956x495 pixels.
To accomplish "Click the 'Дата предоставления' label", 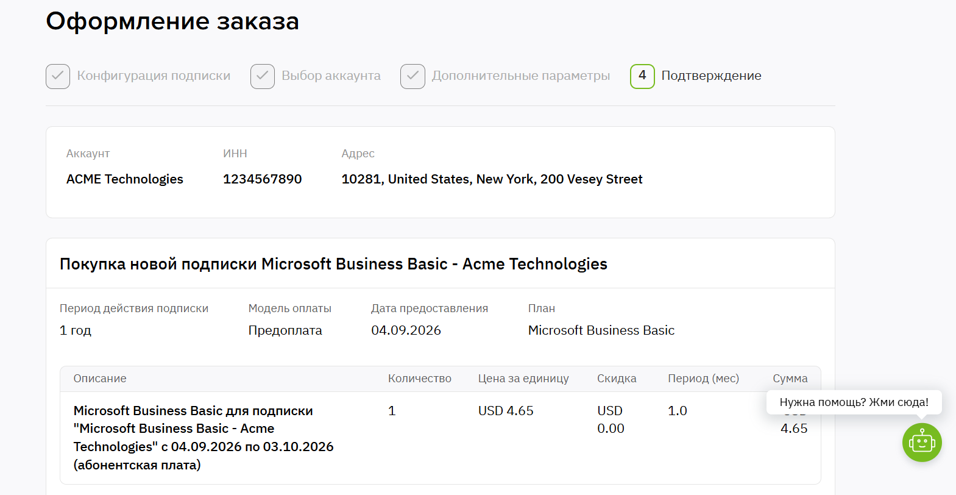I will pos(430,308).
